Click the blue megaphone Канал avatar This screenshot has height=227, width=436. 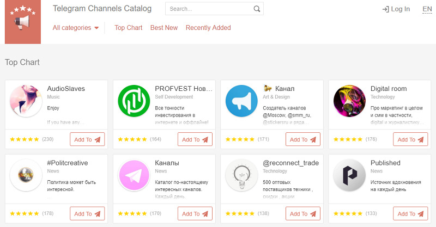(x=242, y=101)
